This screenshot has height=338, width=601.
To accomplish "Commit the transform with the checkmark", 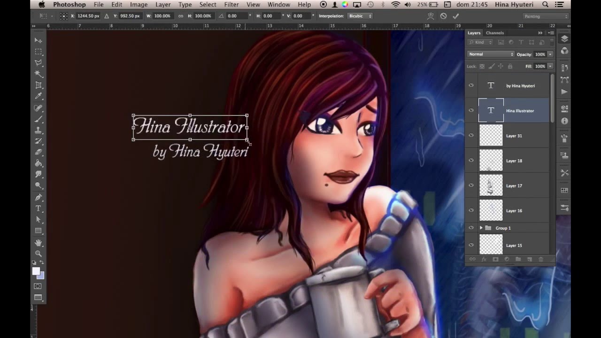I will click(455, 16).
